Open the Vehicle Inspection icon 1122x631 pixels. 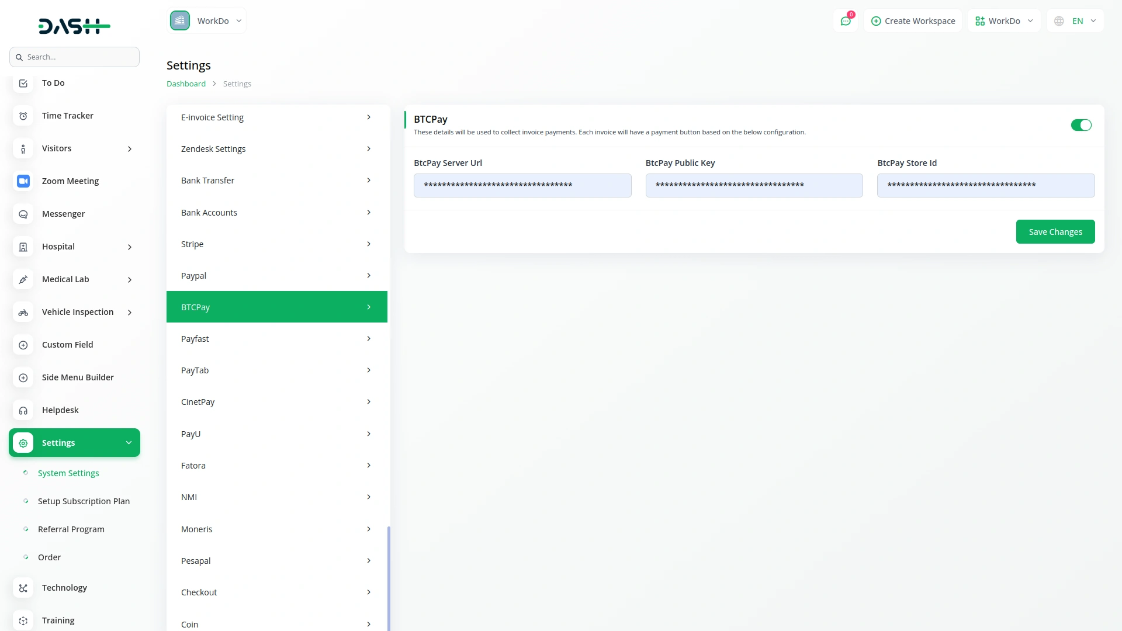click(23, 312)
